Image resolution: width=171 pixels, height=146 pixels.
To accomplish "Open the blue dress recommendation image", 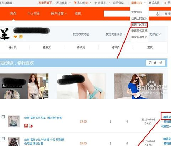I will click(138, 86).
